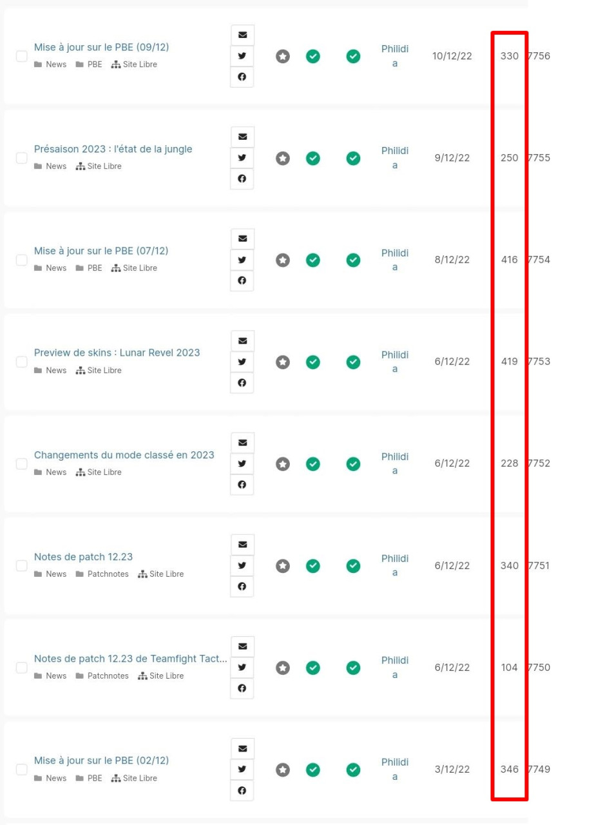Click second green checkmark for Mise à jour PBE (07/12)

click(353, 260)
